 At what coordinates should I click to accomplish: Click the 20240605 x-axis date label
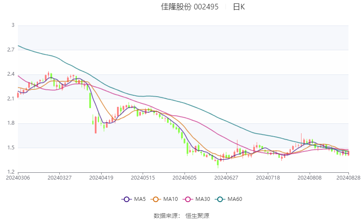click(184, 178)
